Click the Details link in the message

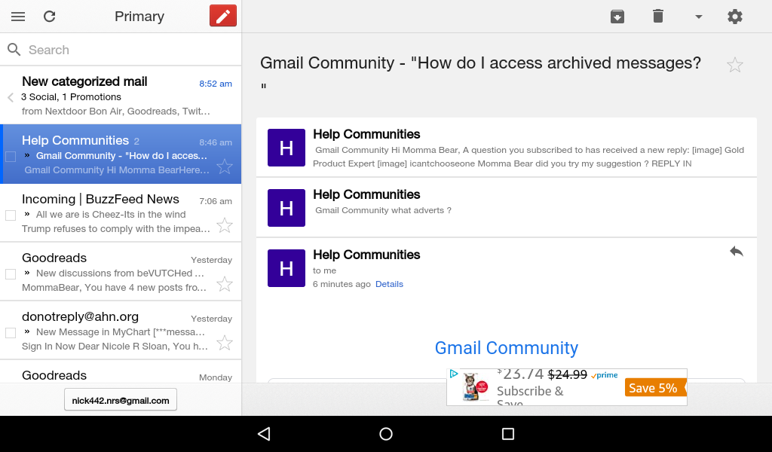click(x=389, y=284)
